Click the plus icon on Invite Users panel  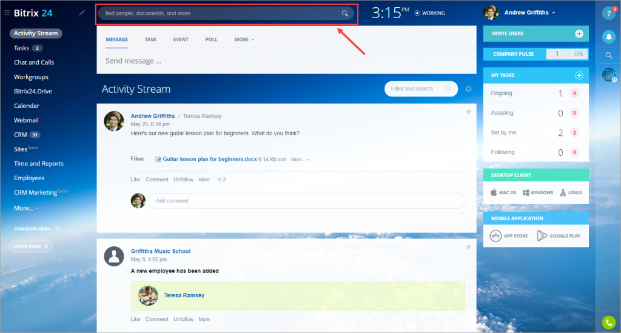tap(579, 33)
